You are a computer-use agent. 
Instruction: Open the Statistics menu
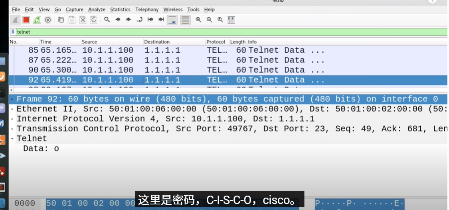click(x=120, y=10)
